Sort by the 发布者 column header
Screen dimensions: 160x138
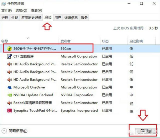pyautogui.click(x=79, y=40)
